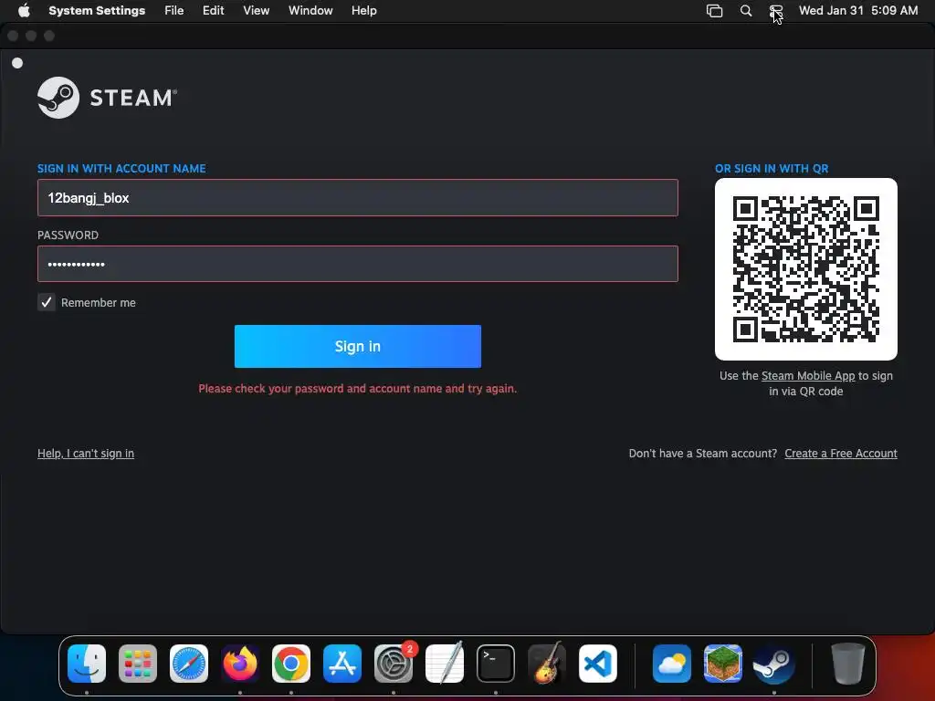Launch Minecraft from the dock
935x701 pixels.
coord(723,664)
